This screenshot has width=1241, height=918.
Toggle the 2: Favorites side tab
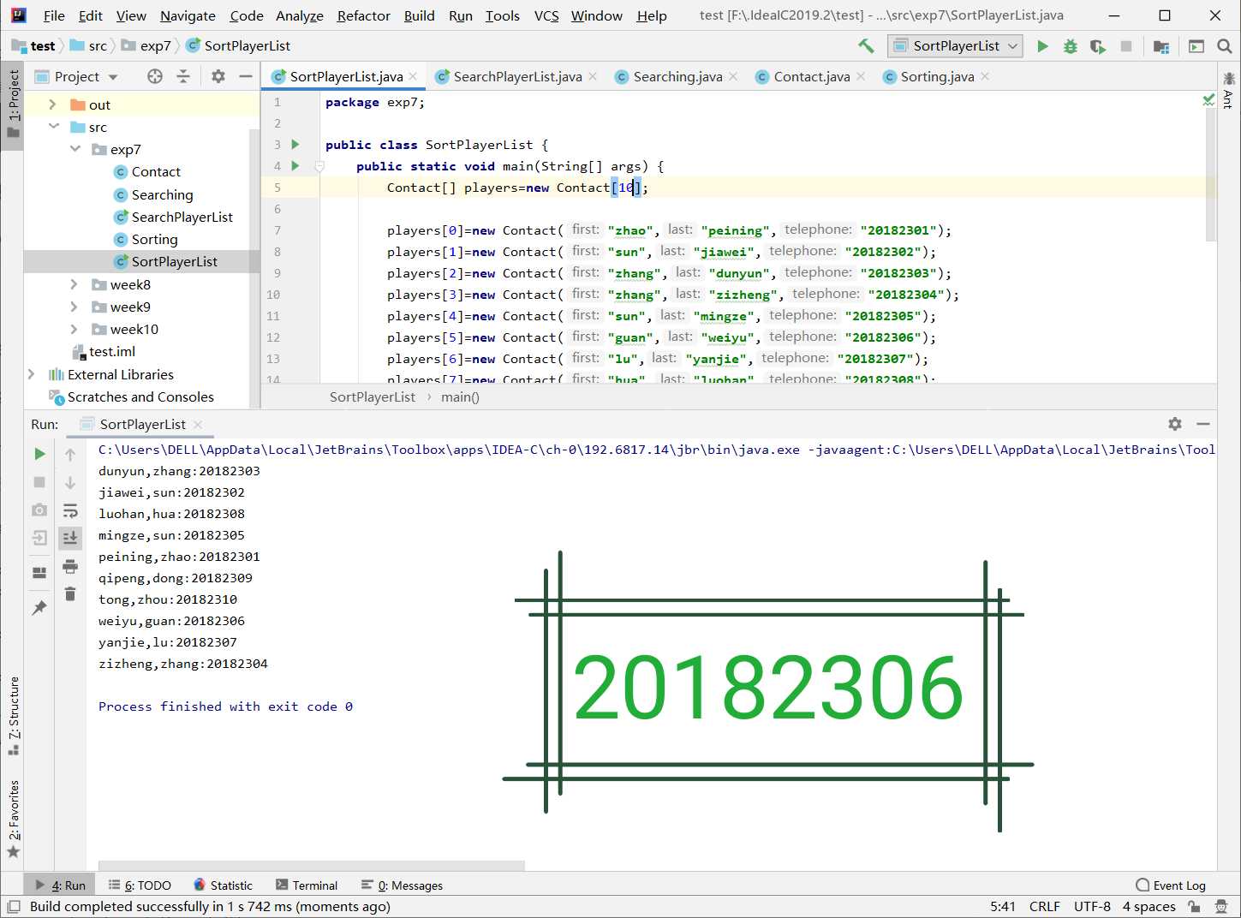tap(13, 817)
